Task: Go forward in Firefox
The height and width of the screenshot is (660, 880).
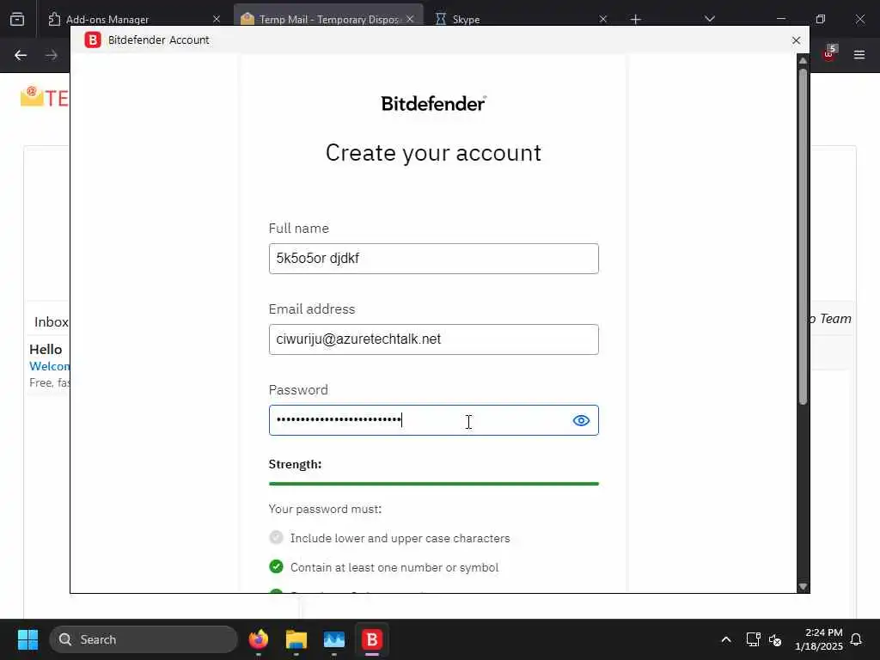Action: coord(51,55)
